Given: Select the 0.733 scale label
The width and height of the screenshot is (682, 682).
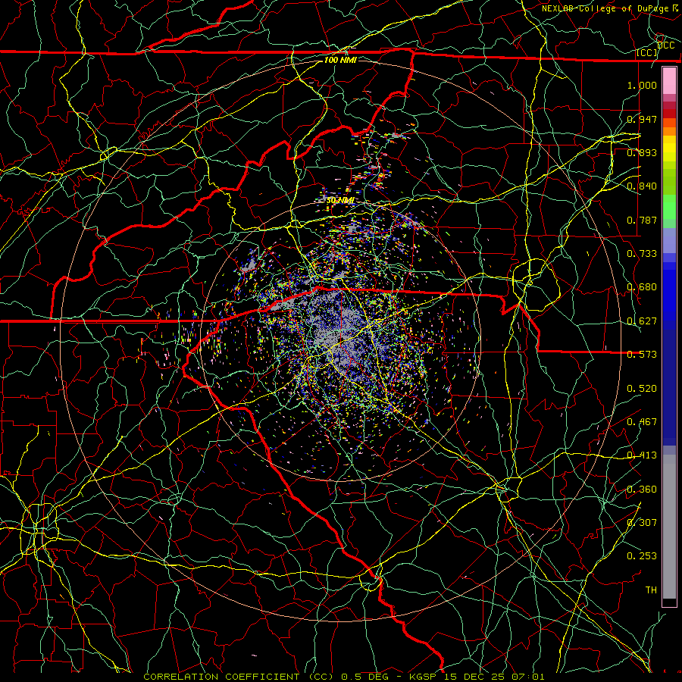Looking at the screenshot, I should point(642,253).
